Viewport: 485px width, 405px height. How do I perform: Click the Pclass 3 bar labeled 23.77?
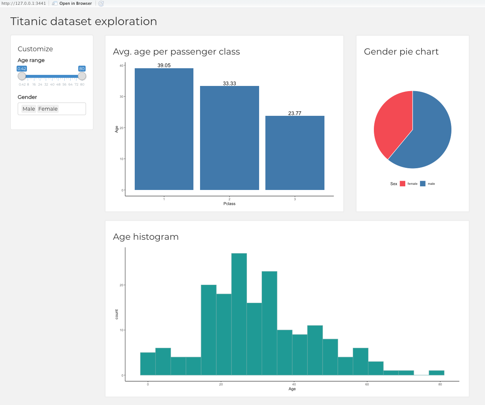pyautogui.click(x=295, y=153)
